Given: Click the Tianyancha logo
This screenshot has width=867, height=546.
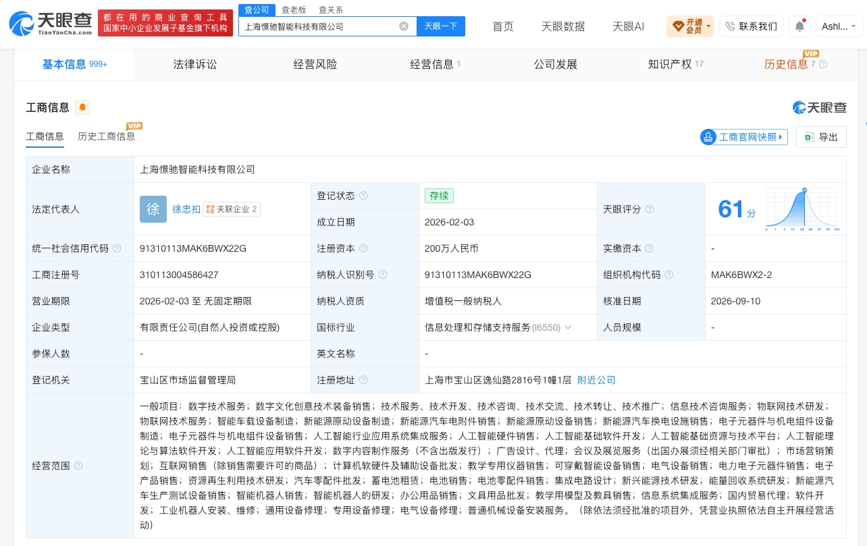Looking at the screenshot, I should 51,24.
